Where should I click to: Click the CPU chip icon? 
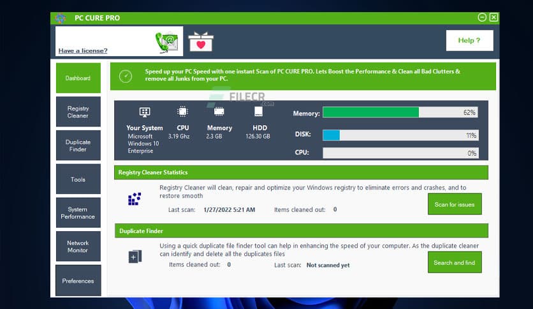pos(182,111)
